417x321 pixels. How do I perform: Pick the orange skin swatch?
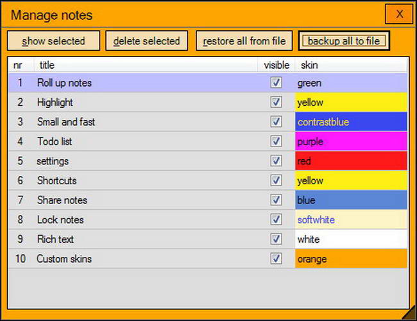click(350, 259)
